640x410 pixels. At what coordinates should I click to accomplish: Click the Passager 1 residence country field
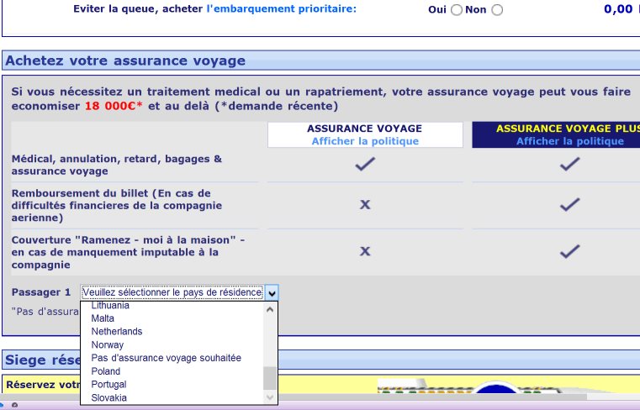[172, 292]
